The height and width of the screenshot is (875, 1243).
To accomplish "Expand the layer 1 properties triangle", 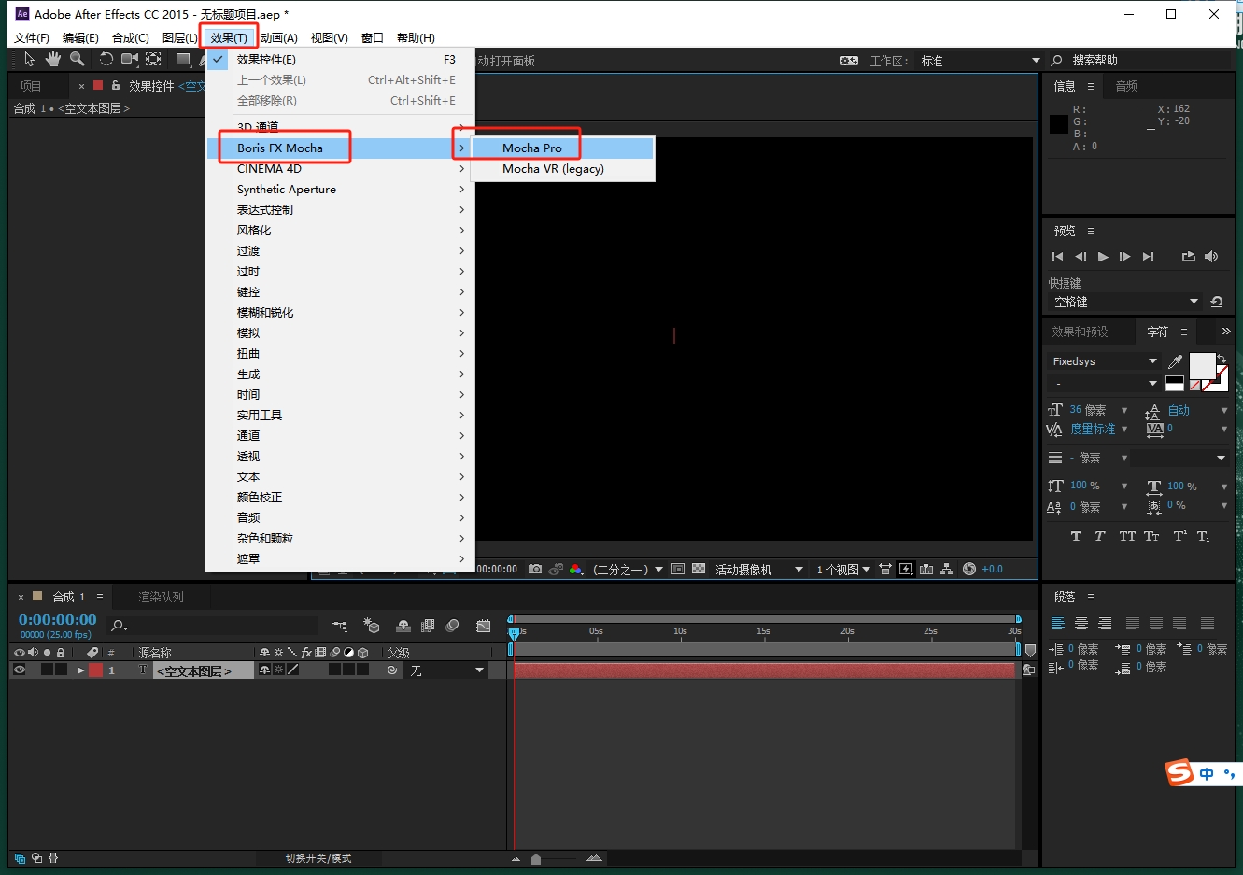I will pos(81,670).
